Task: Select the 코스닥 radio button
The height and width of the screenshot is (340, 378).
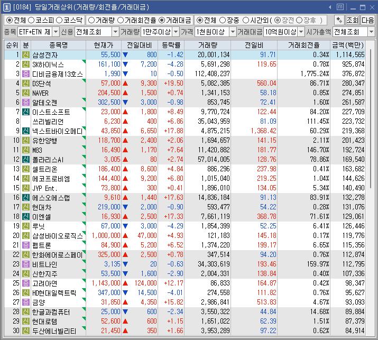Action: 59,20
